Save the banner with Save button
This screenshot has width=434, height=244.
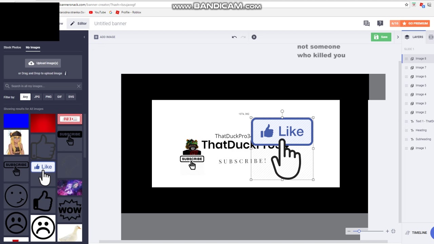pos(381,37)
